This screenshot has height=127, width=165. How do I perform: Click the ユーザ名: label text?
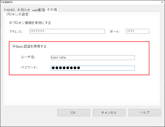(28, 57)
